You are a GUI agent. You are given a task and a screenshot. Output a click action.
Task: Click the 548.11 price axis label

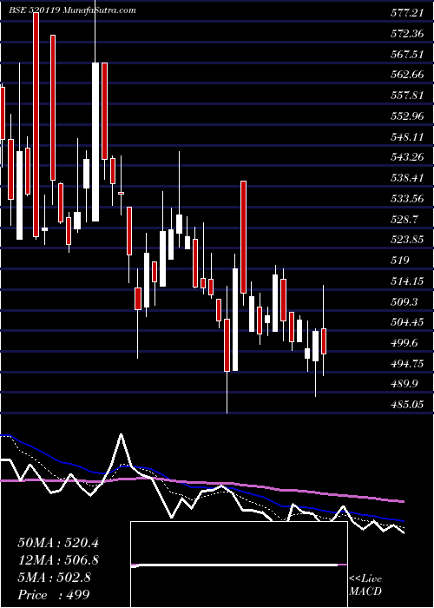[406, 137]
